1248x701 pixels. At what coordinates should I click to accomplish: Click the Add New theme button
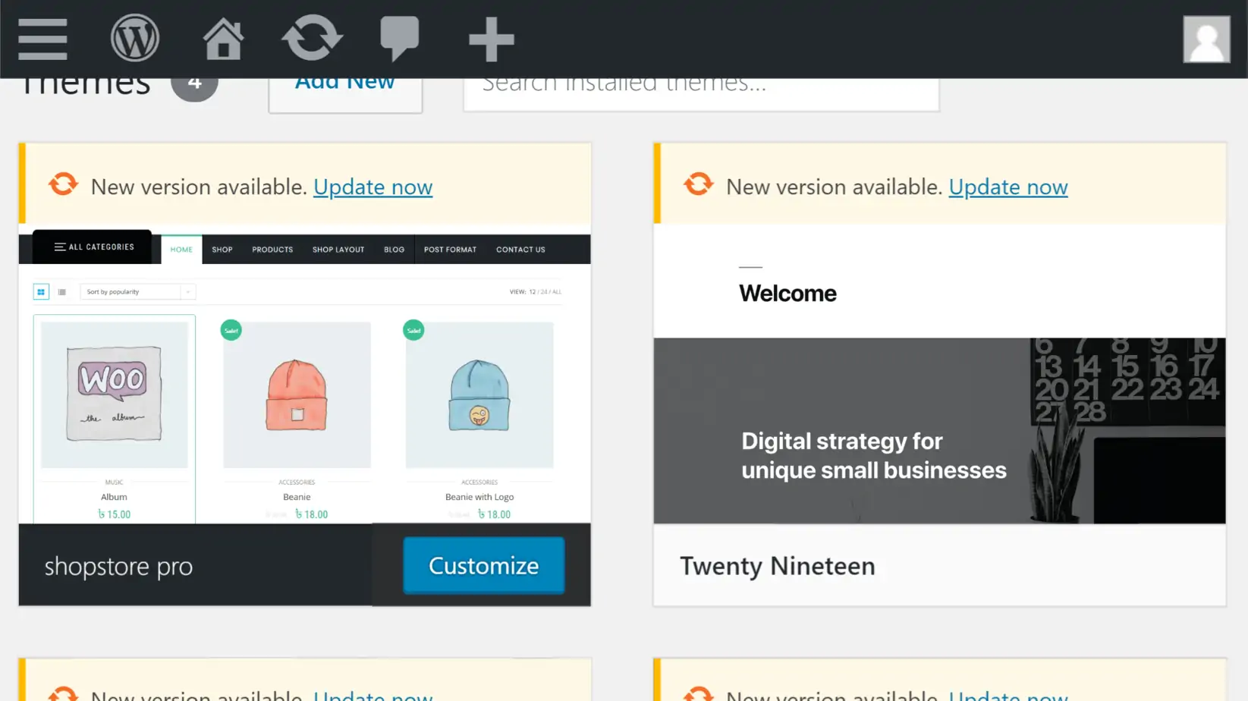pyautogui.click(x=345, y=96)
